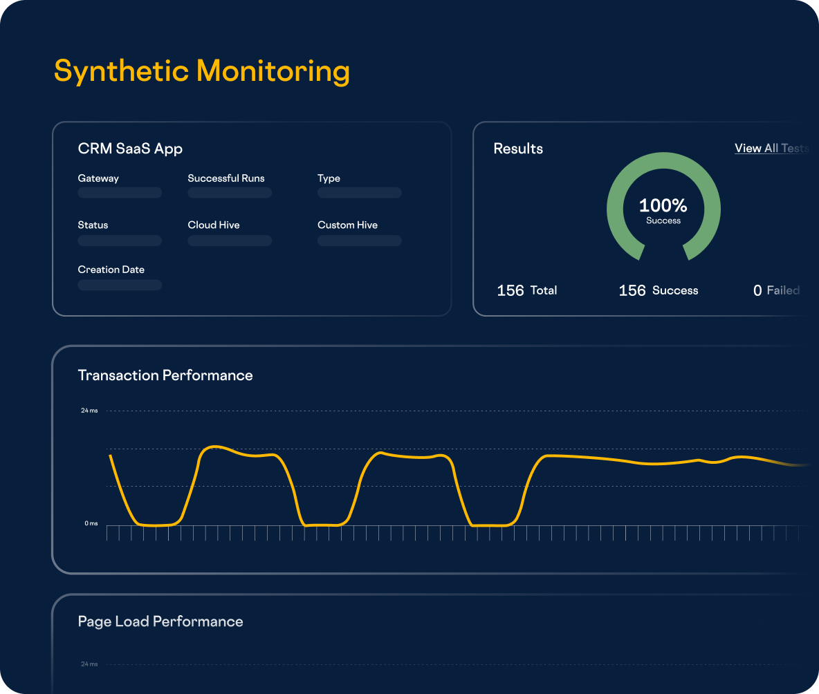The image size is (819, 694).
Task: Open the View All Tests link
Action: (x=771, y=149)
